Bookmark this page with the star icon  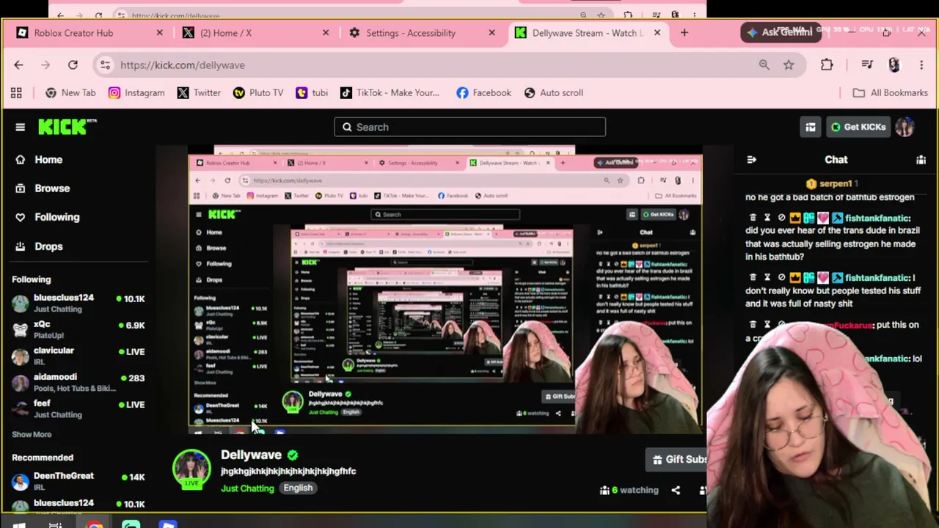point(789,65)
